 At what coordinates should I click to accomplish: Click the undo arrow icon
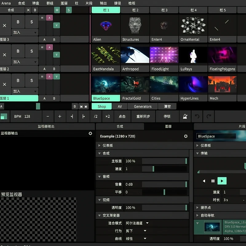pos(197,117)
